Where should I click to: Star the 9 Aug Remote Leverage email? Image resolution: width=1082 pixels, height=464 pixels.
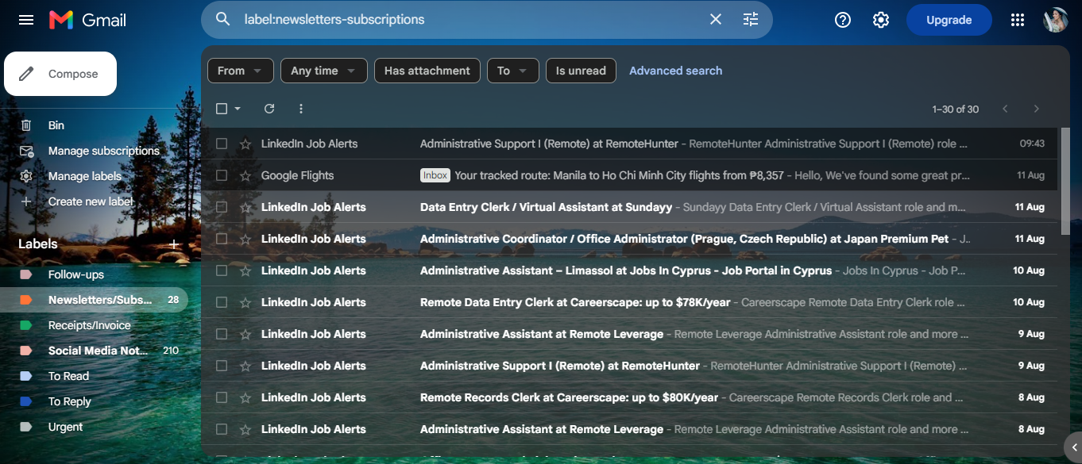coord(245,334)
